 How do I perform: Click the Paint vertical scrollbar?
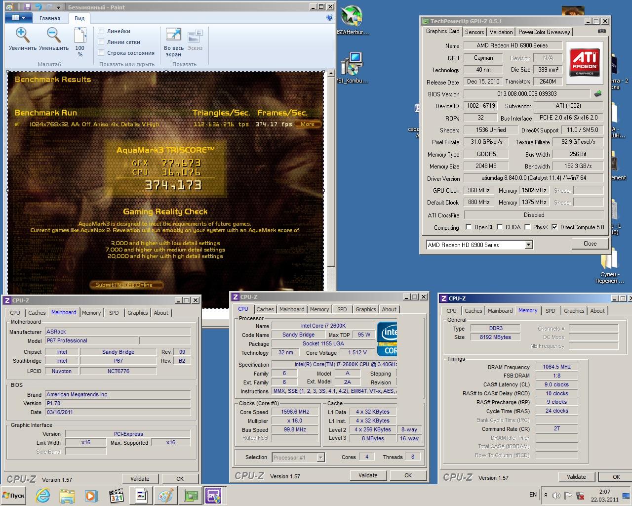[x=331, y=173]
